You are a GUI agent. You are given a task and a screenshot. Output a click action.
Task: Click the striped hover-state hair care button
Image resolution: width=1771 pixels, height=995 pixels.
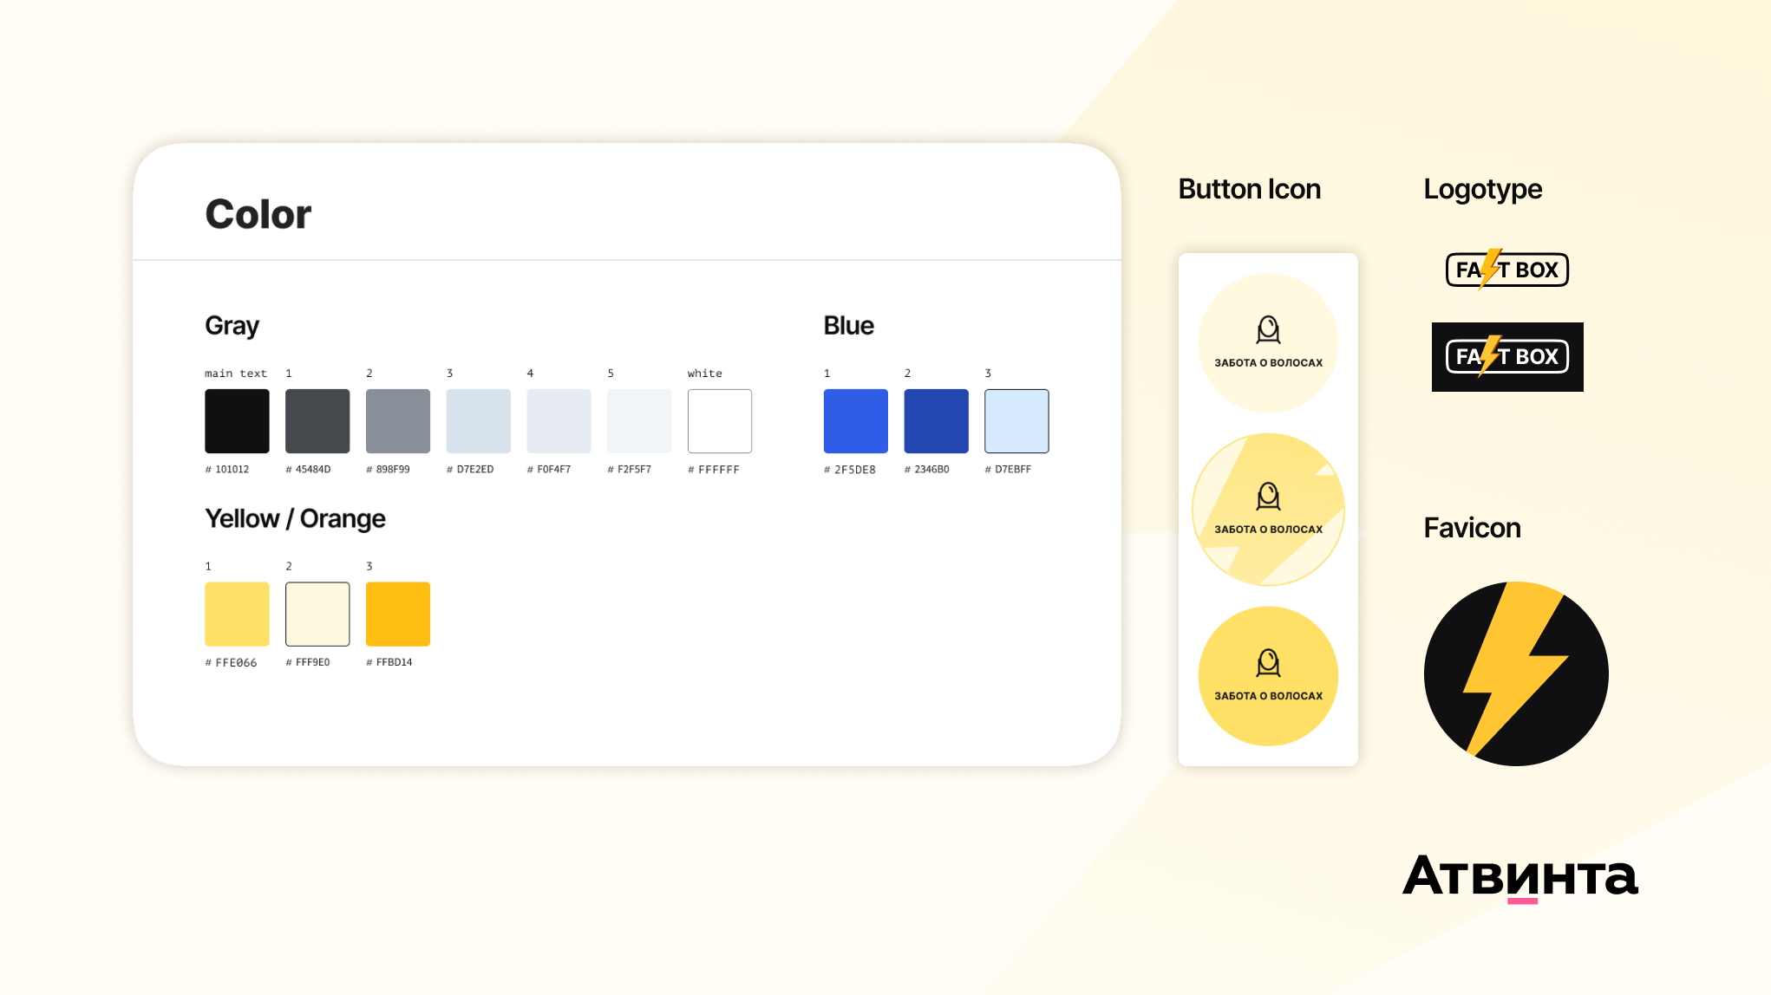pyautogui.click(x=1268, y=510)
